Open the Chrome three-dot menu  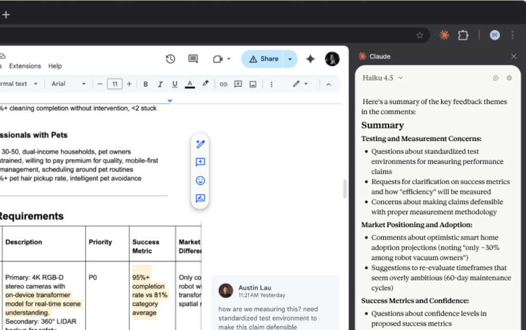pyautogui.click(x=512, y=35)
